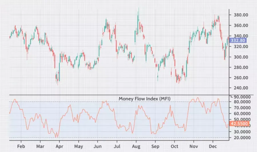Click the MFI line trough near April

coord(57,135)
